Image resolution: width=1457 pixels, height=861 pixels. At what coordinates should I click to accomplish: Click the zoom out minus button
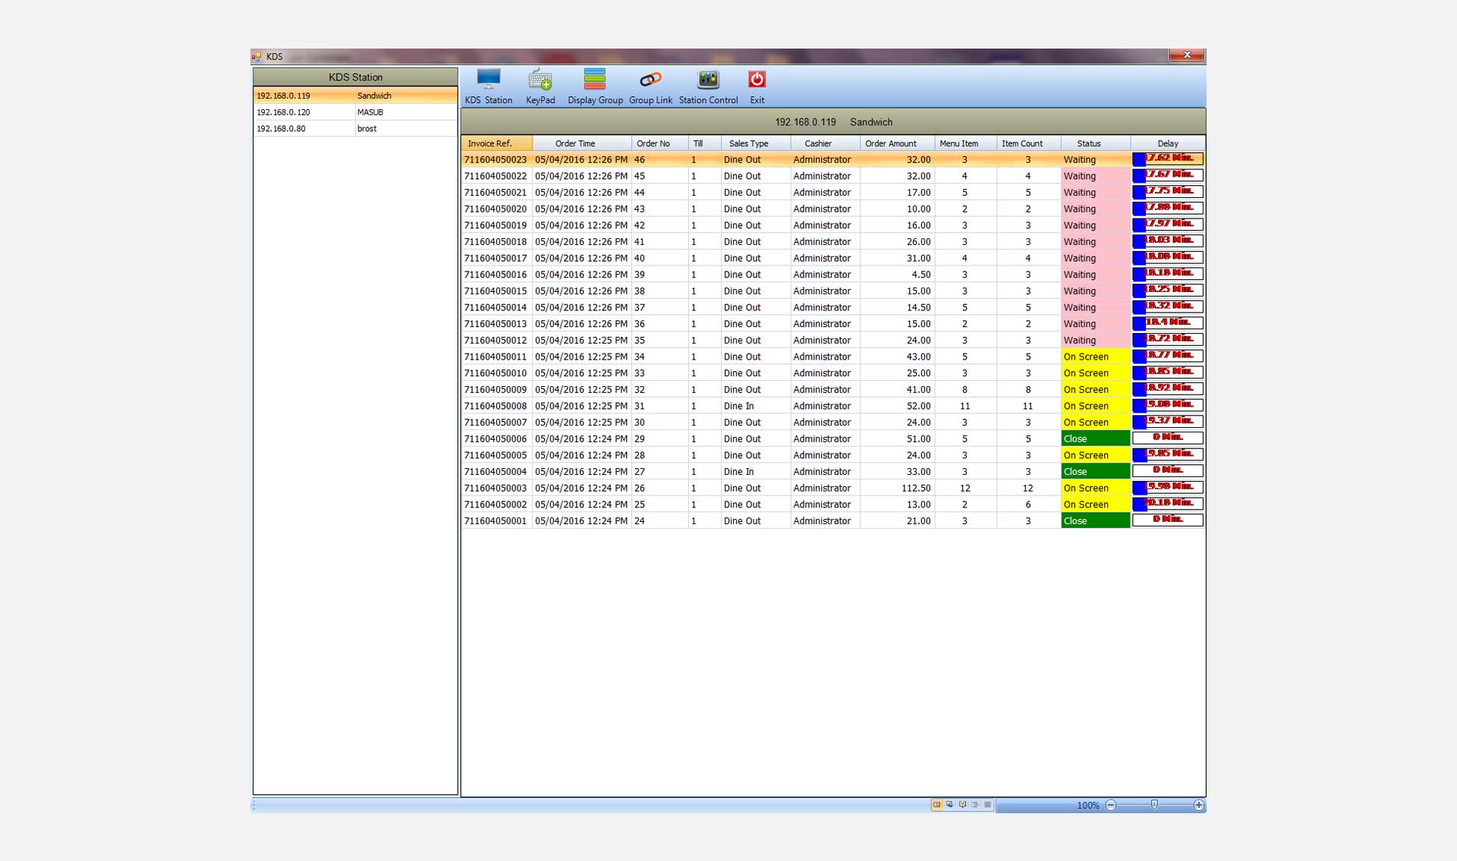pos(1111,805)
